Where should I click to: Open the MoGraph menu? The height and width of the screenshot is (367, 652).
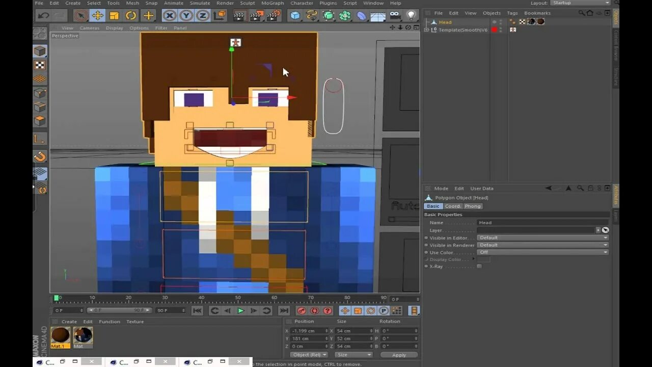(273, 3)
